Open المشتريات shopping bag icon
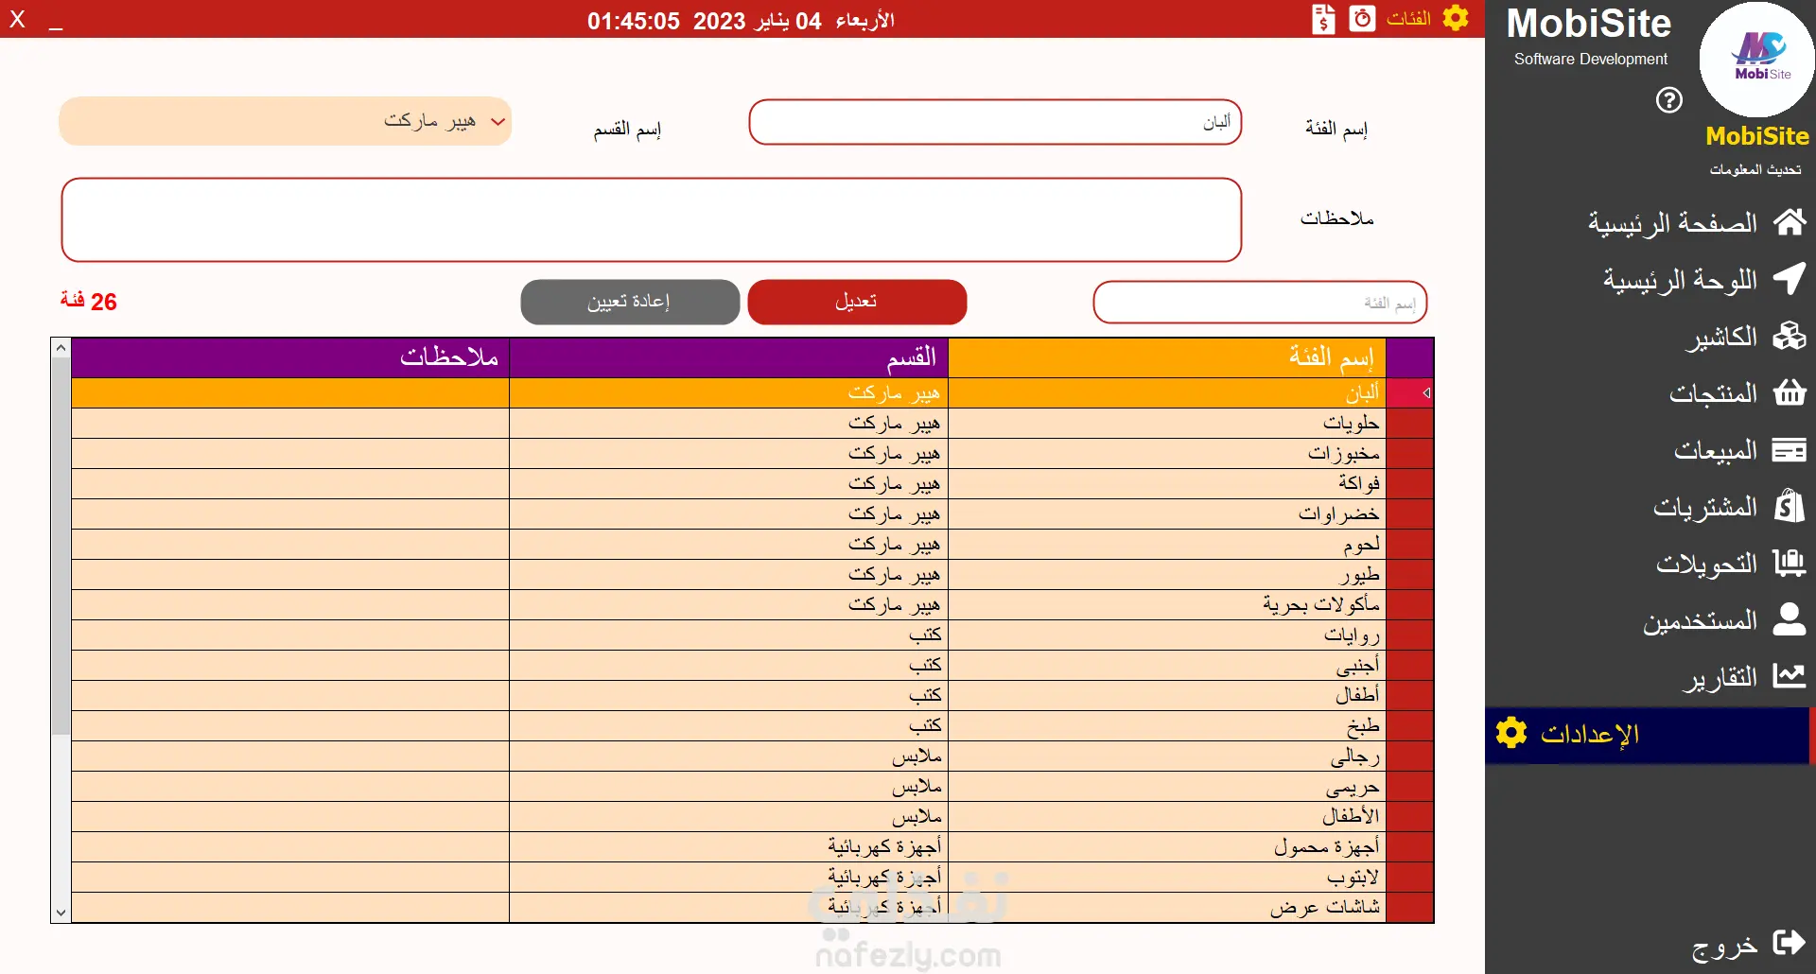 point(1790,506)
